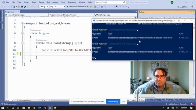Toggle auto-hide pin on Output panel
196x110 pixels.
coord(191,12)
